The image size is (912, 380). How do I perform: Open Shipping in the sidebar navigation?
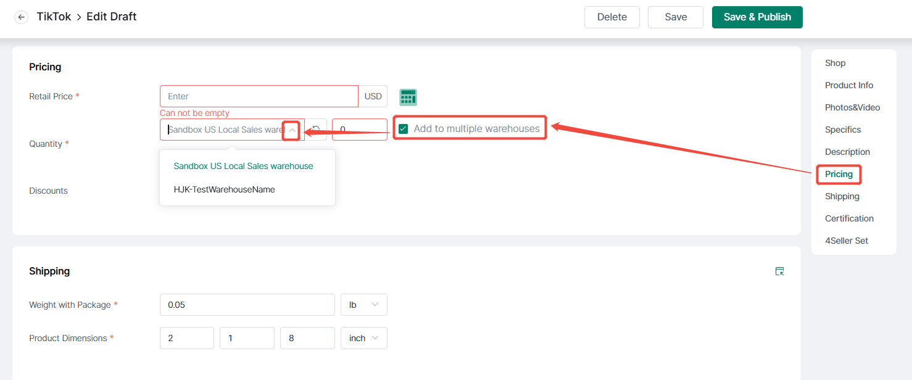pos(842,196)
